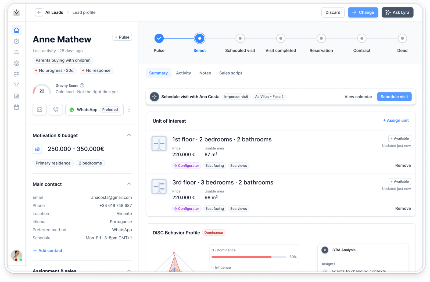430x282 pixels.
Task: Click the DISC radar chart
Action: pos(174,262)
